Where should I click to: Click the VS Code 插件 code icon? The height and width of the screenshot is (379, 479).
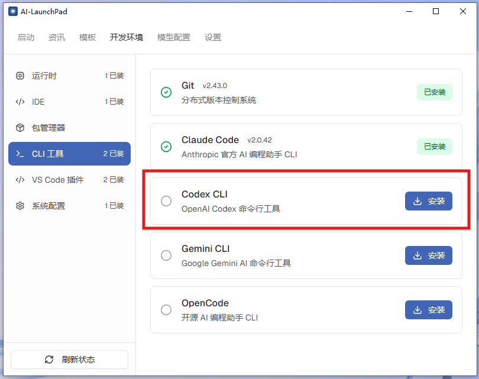click(20, 180)
